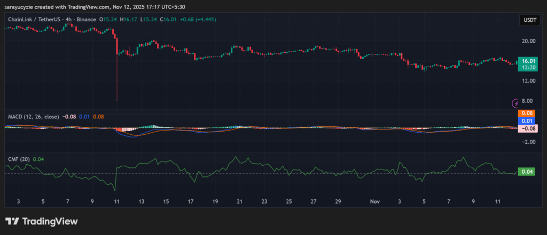Click the TradingView wordmark text
Image resolution: width=547 pixels, height=235 pixels.
(49, 221)
